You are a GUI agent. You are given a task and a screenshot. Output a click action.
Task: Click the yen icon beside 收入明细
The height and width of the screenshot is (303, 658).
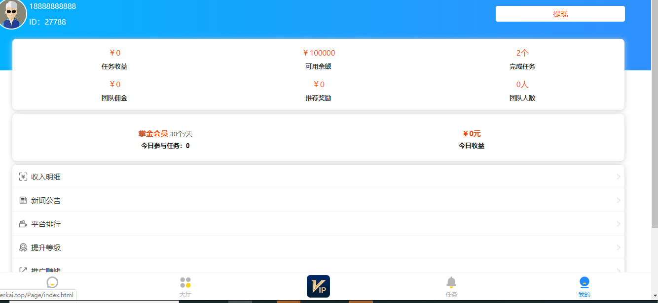23,177
